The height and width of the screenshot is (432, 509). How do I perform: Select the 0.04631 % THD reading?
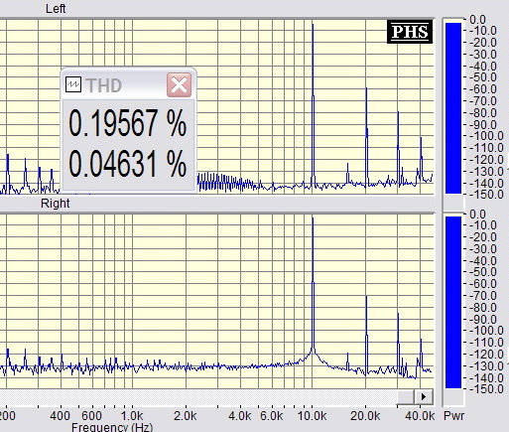(127, 164)
